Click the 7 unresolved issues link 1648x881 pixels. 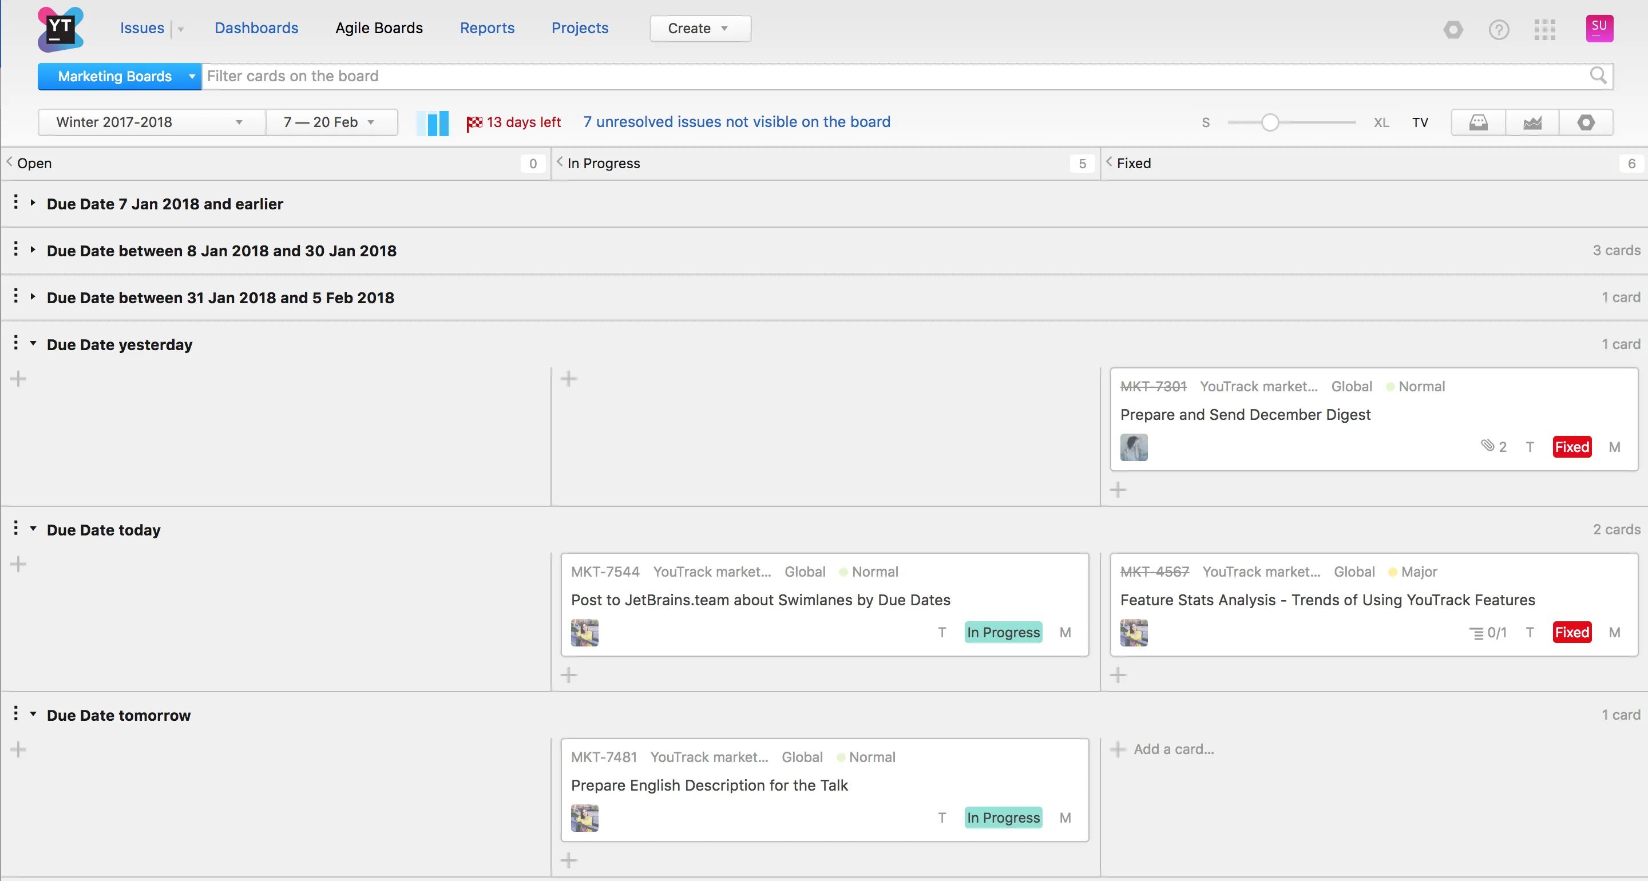click(736, 121)
